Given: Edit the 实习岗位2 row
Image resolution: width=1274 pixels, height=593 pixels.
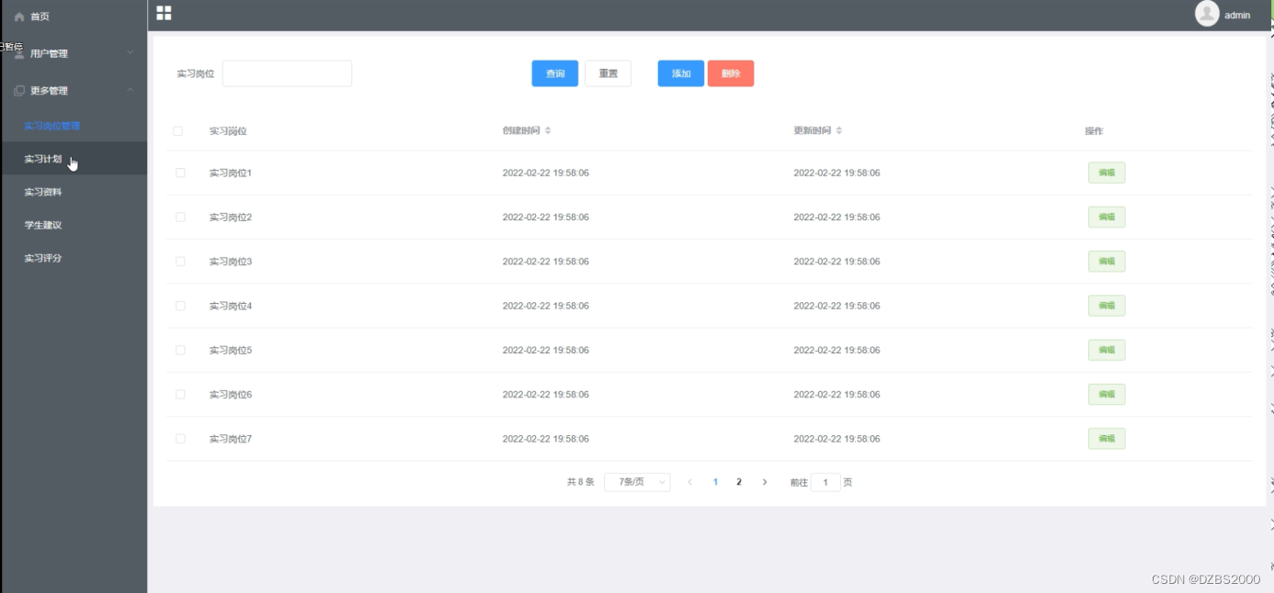Looking at the screenshot, I should click(1107, 218).
